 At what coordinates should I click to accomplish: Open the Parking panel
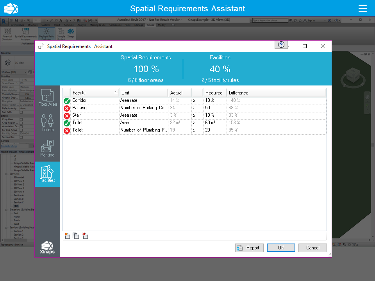click(x=47, y=148)
